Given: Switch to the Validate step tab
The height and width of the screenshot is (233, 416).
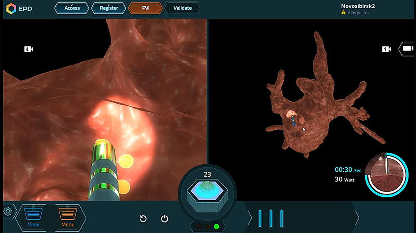Looking at the screenshot, I should pos(182,8).
